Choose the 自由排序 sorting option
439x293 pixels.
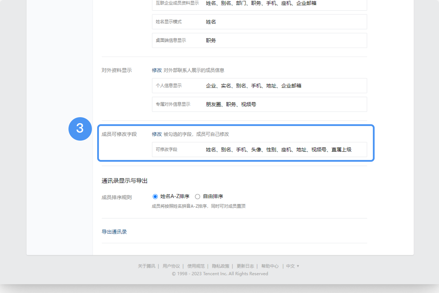(198, 197)
